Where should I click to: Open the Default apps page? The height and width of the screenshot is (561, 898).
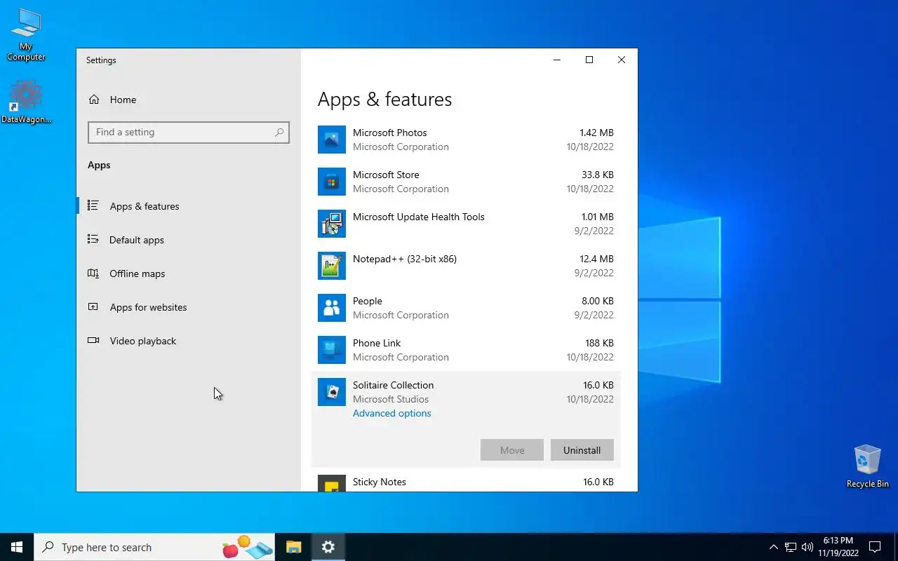pos(188,240)
